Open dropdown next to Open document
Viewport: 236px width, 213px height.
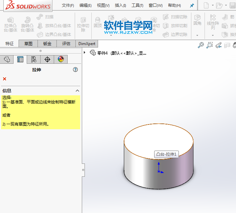point(226,5)
